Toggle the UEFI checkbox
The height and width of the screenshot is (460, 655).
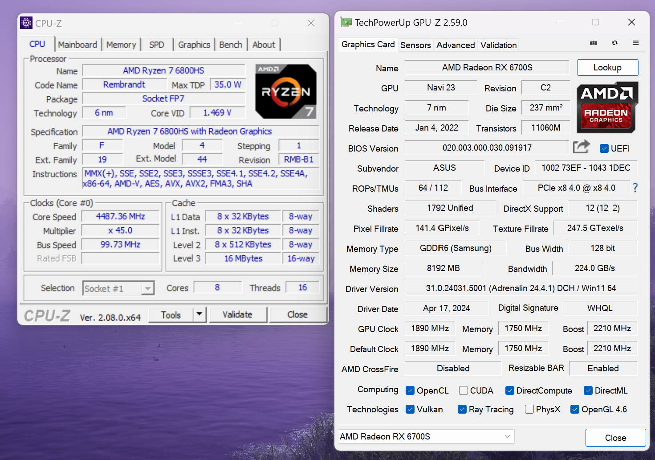pos(604,148)
